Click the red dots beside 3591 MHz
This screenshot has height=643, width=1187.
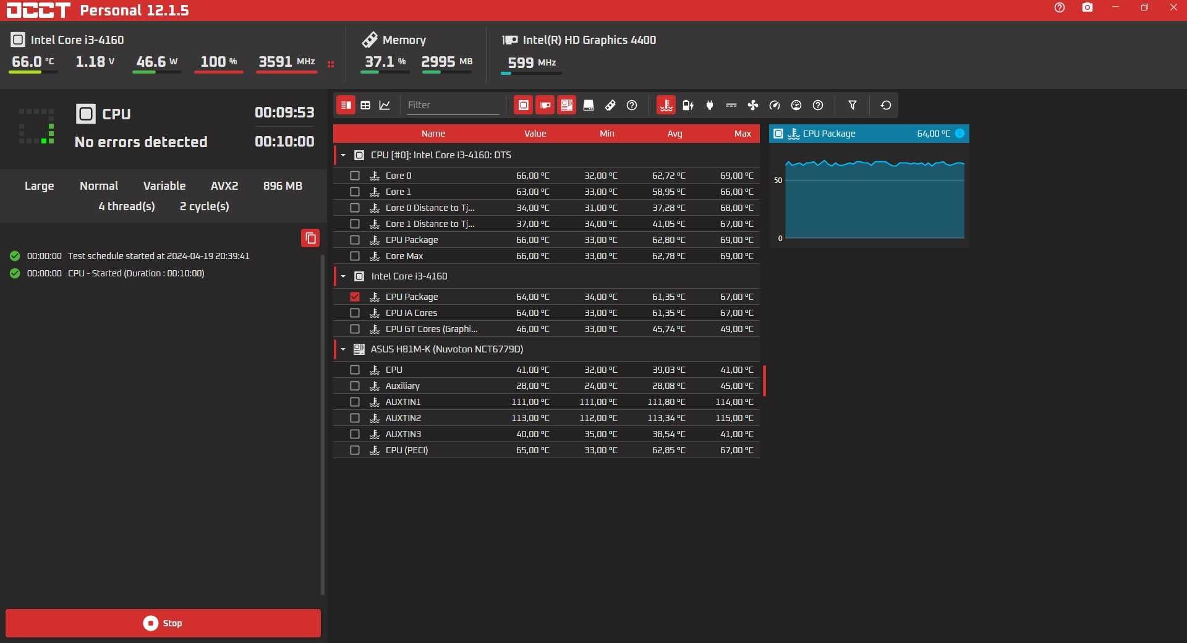point(331,64)
